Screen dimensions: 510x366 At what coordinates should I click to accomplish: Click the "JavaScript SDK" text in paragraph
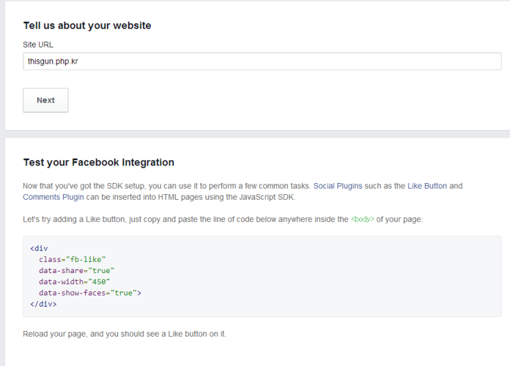(x=270, y=197)
